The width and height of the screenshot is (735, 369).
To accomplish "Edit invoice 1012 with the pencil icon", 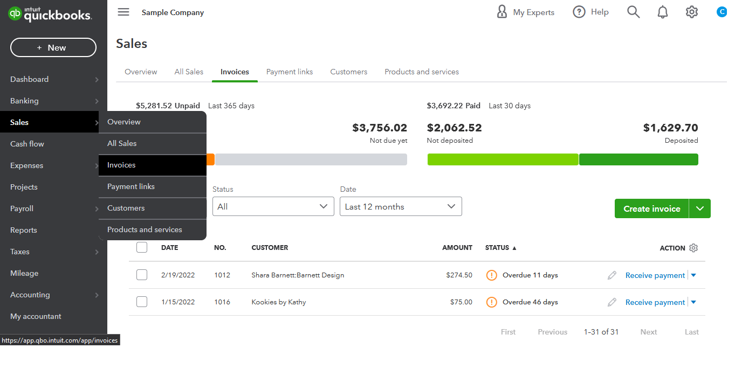I will click(612, 275).
